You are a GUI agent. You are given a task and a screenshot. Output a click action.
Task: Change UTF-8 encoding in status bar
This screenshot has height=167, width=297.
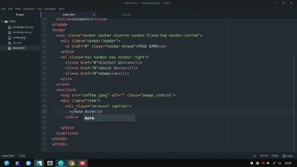tap(264, 156)
